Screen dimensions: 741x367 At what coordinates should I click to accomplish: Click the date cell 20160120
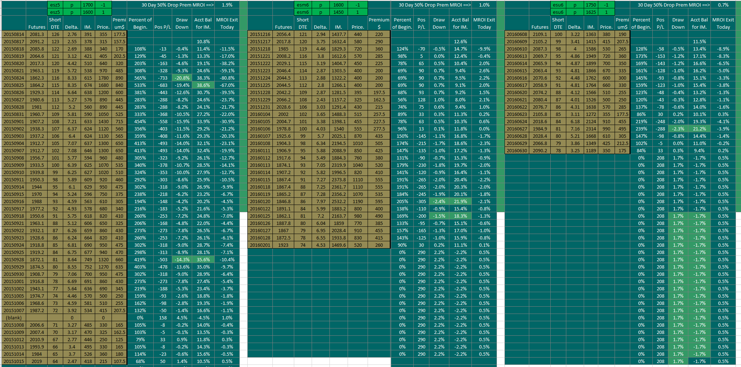point(260,202)
